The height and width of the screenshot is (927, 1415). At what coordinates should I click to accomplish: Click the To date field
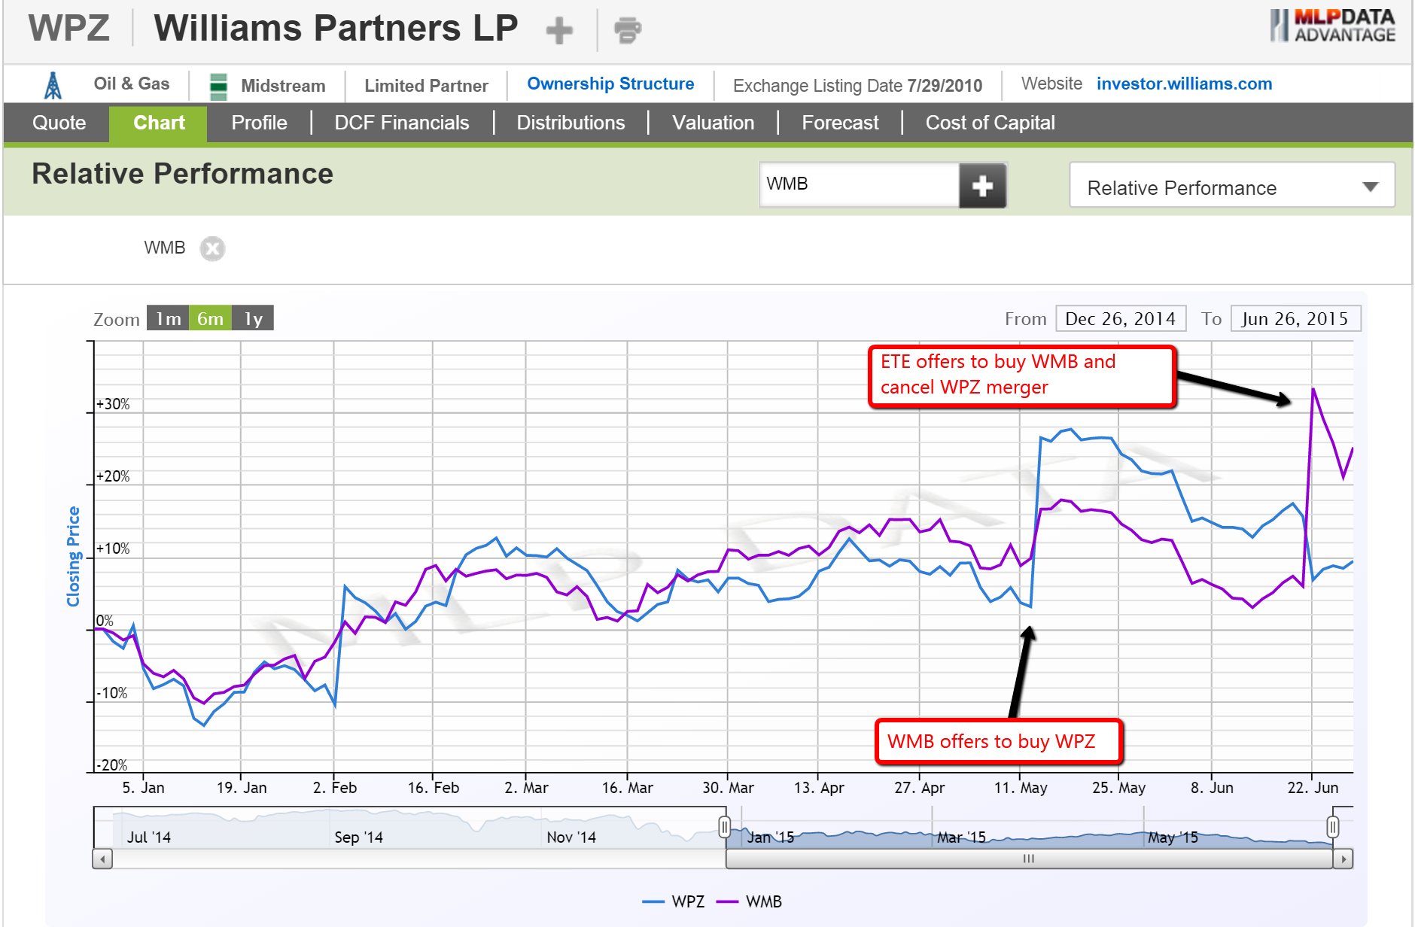pos(1295,318)
